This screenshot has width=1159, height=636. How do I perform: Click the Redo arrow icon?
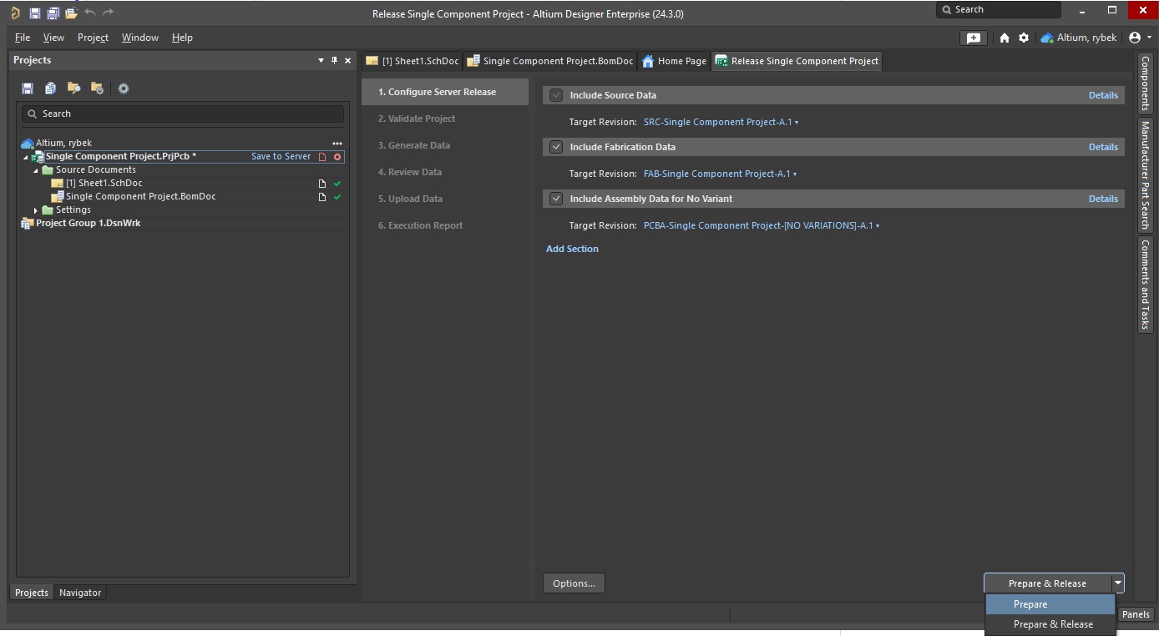point(108,13)
